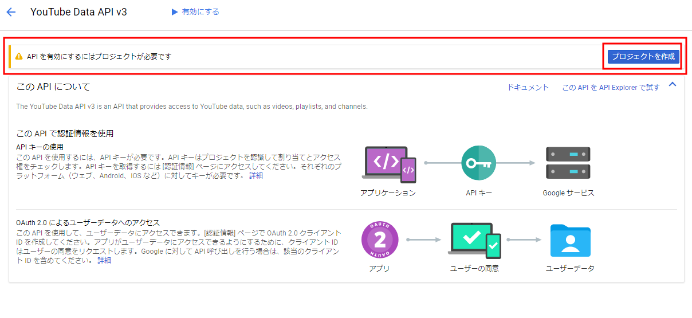Click the ユーザーデータ folder icon

point(571,240)
